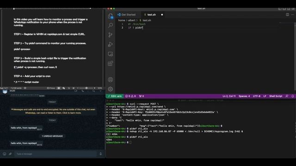Click the forwarded ports indicator
296x166 pixels.
point(142,96)
